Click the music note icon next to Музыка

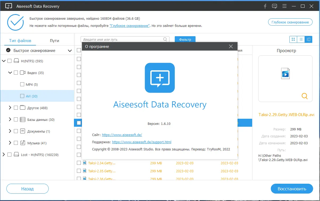[23, 143]
